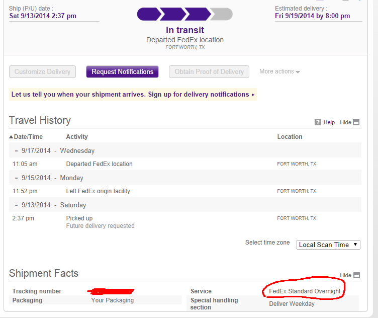Select estimated delivery 'Fri 9/19/2014 by 8:00 pm'
The image size is (378, 318).
(x=313, y=16)
